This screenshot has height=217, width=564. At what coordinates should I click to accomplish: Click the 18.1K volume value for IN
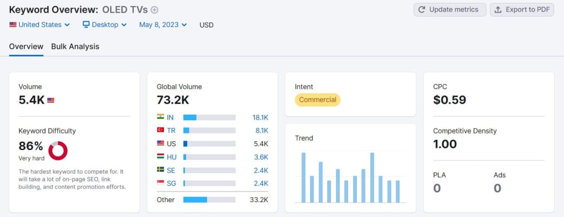pos(260,117)
